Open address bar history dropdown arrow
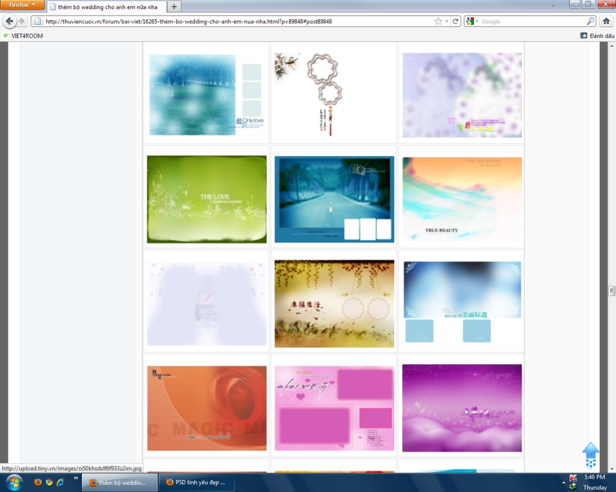 pyautogui.click(x=447, y=21)
